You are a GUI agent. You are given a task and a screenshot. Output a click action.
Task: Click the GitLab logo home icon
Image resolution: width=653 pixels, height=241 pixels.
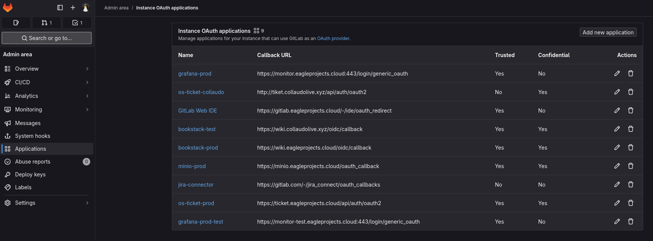(8, 8)
